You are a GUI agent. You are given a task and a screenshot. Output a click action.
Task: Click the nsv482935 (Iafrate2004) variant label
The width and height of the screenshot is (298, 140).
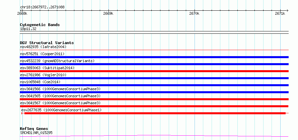(43, 47)
